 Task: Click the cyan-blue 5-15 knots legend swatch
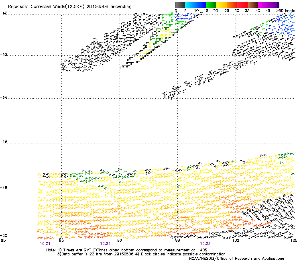click(x=195, y=5)
